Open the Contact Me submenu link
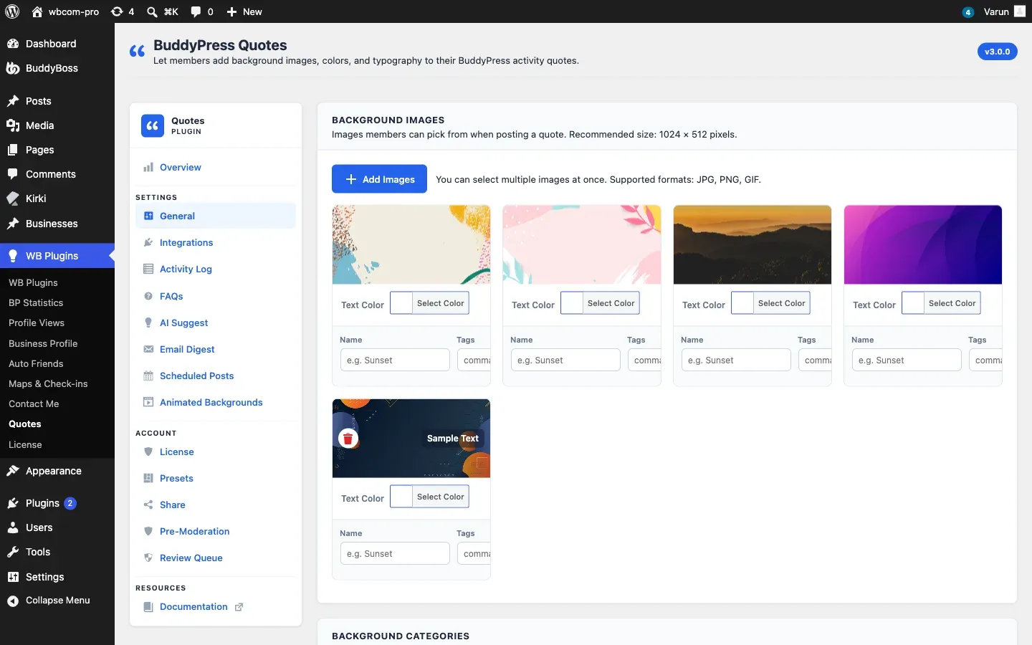The height and width of the screenshot is (645, 1032). 34,404
